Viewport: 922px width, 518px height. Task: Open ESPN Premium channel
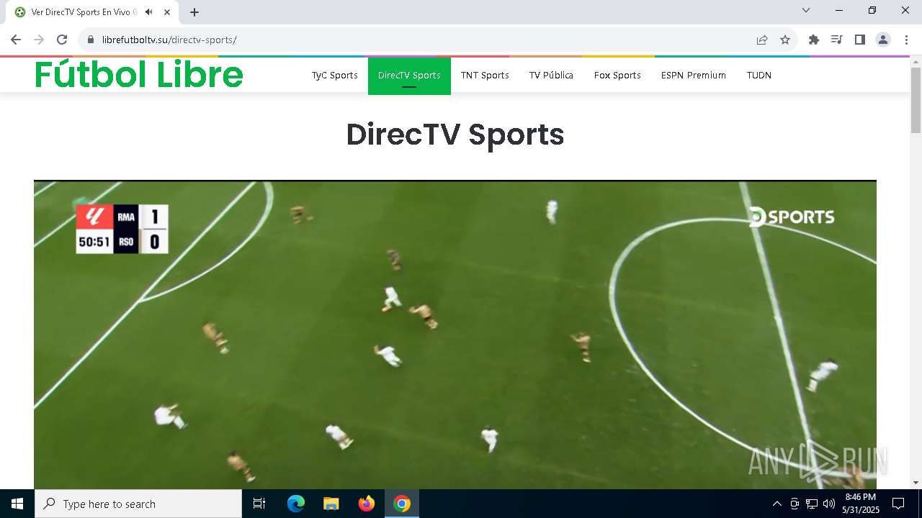pos(694,75)
